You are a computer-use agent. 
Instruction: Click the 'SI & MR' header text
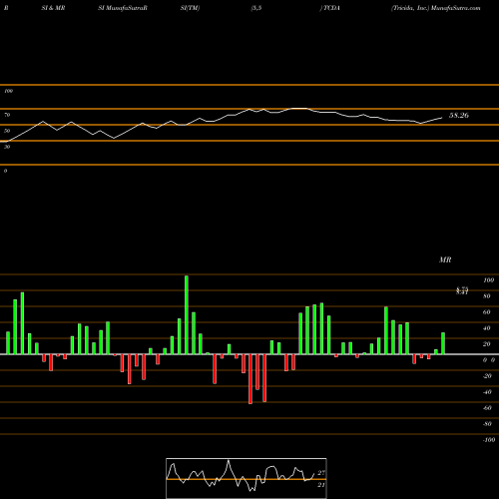[53, 8]
